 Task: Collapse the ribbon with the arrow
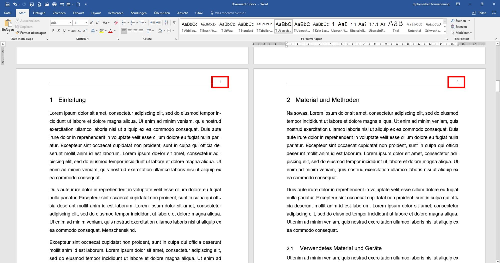click(x=496, y=39)
